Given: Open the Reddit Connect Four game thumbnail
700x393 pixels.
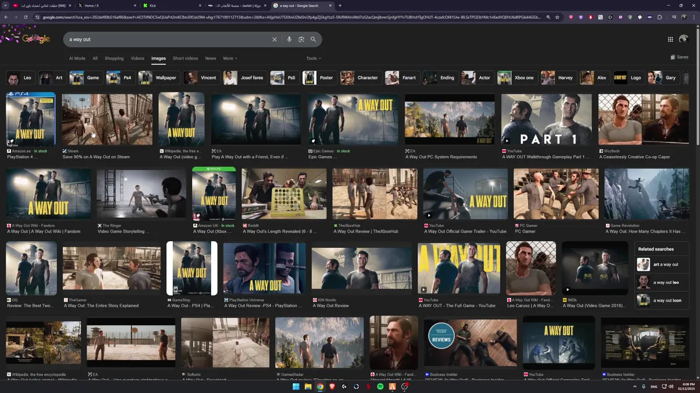Looking at the screenshot, I should [x=284, y=194].
